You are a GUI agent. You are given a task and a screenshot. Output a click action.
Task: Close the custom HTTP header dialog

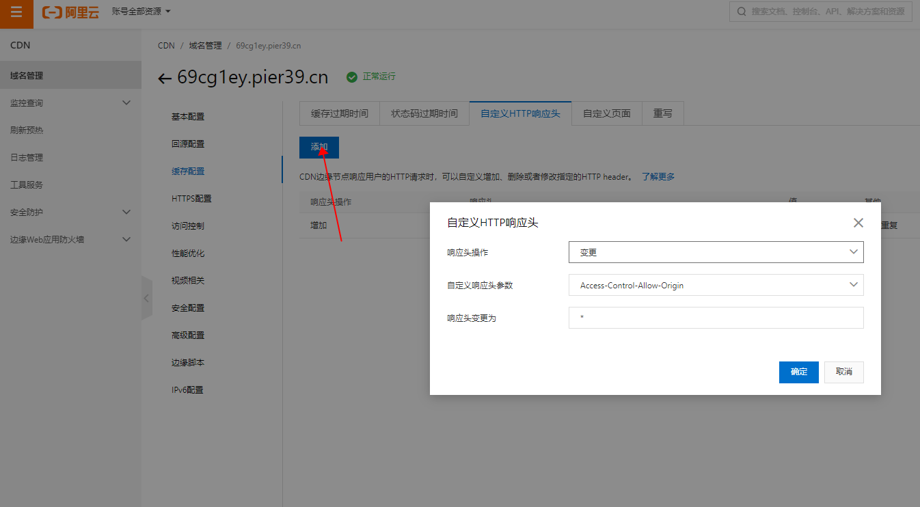pyautogui.click(x=858, y=223)
